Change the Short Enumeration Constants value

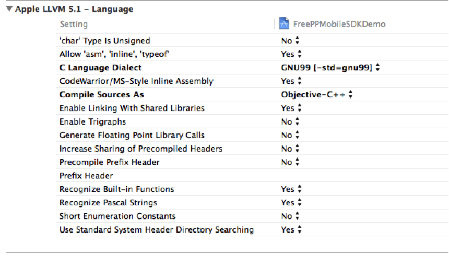[x=290, y=216]
